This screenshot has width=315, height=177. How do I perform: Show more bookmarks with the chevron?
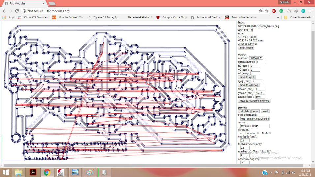[x=278, y=17]
